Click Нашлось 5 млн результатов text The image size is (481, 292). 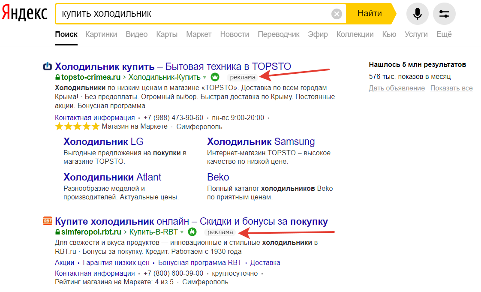pos(418,64)
